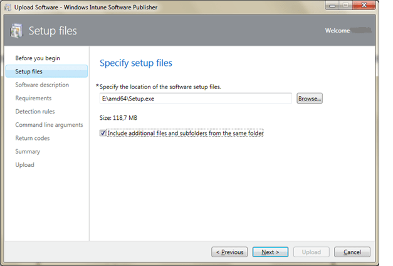Switch to Command line arguments step

point(49,125)
